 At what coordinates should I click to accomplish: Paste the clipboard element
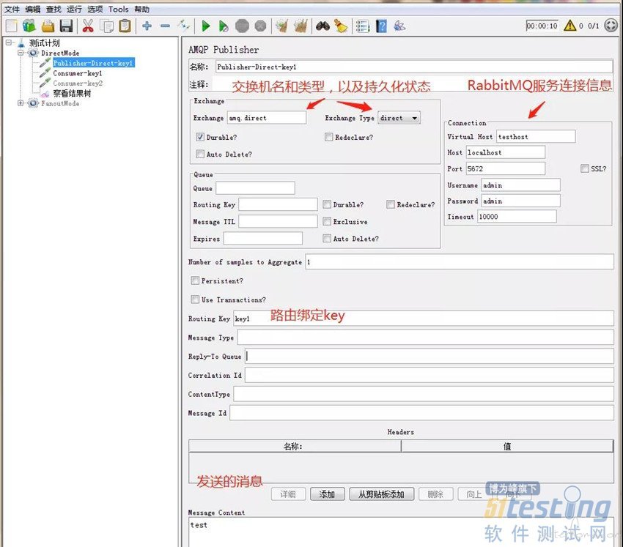125,26
